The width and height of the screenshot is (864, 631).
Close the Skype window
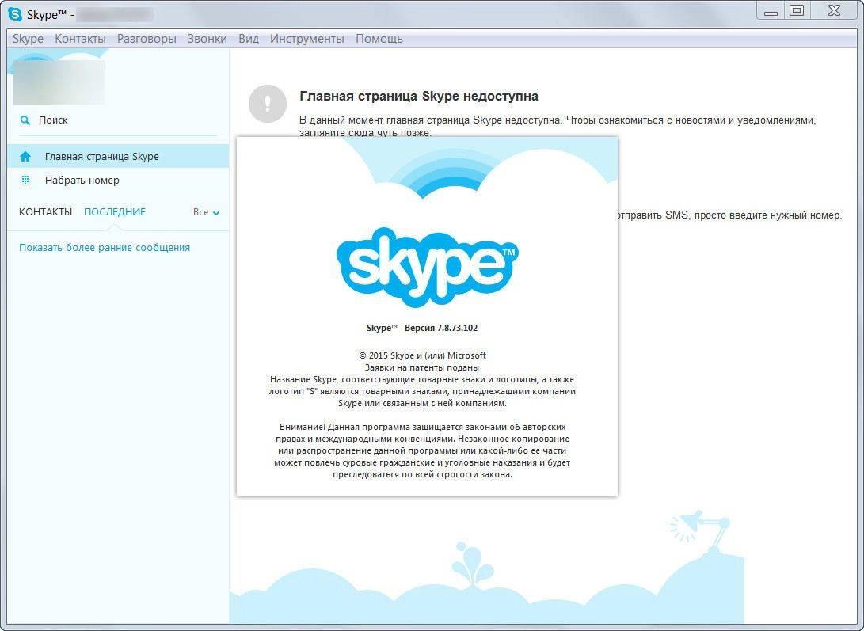(834, 11)
